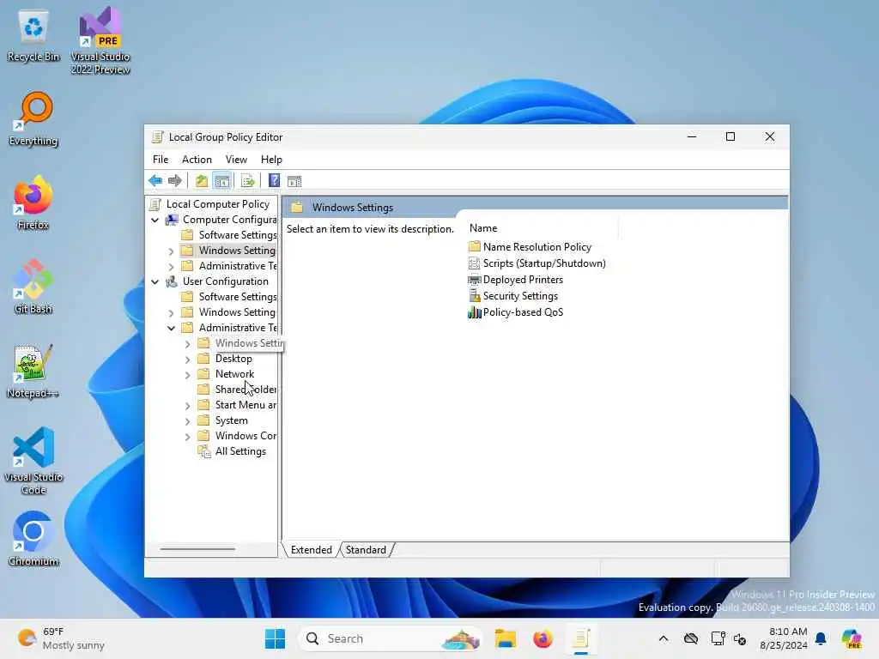Expand Windows Settings under User Configuration

[172, 312]
